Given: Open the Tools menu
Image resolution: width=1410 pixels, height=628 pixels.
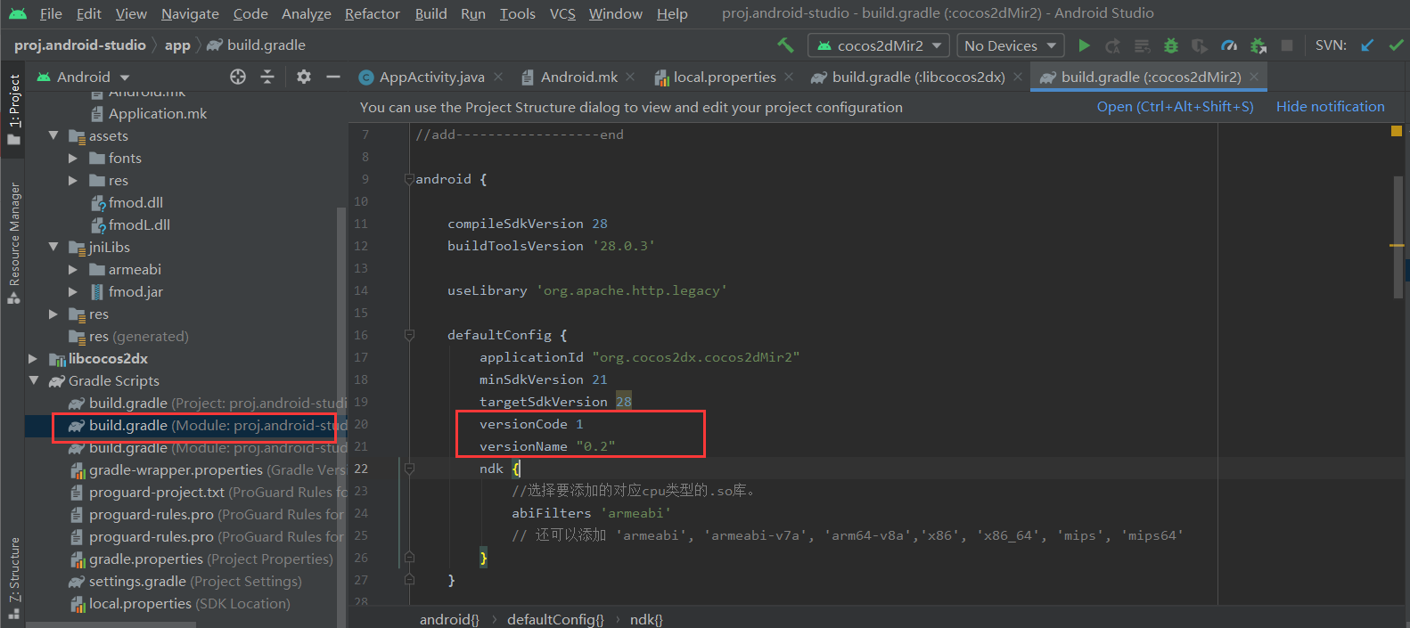Looking at the screenshot, I should tap(518, 13).
